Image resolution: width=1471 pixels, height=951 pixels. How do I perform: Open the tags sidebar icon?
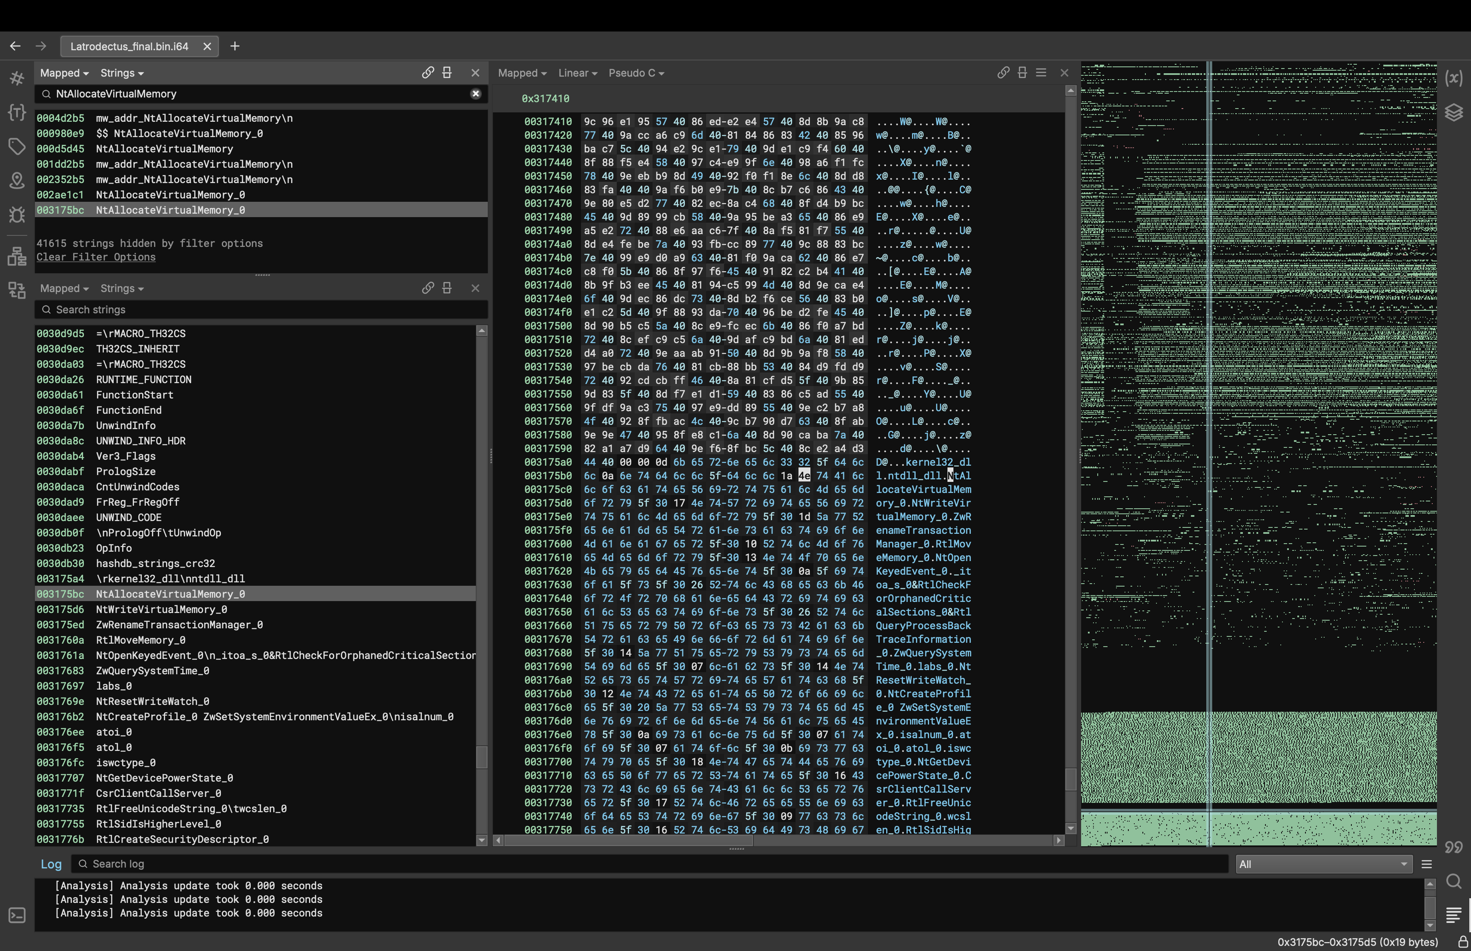point(17,146)
